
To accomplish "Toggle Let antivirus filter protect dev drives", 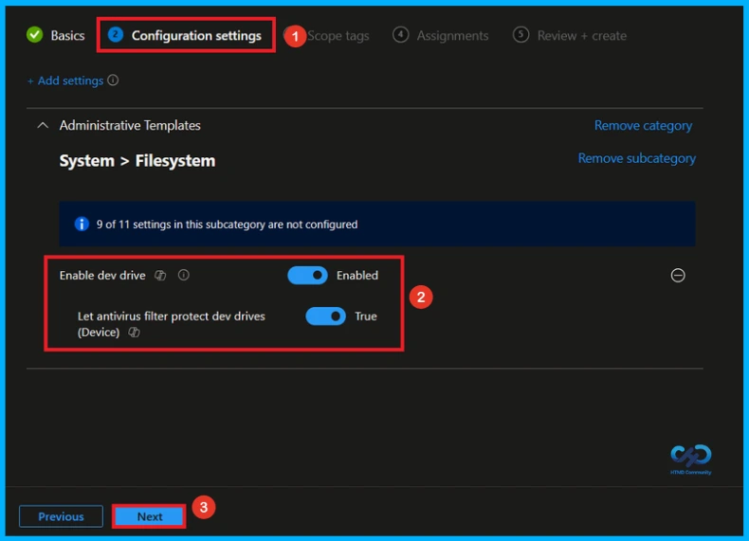I will pyautogui.click(x=325, y=316).
